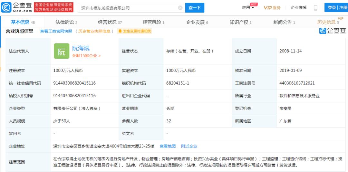Click approval date 2019-01-09
Image resolution: width=348 pixels, height=172 pixels.
tap(291, 71)
